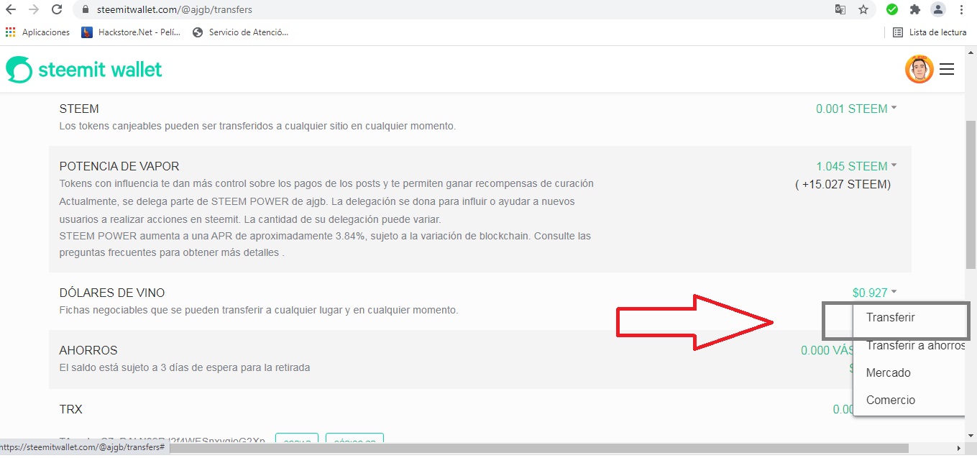This screenshot has height=458, width=977.
Task: Open the Chrome profile avatar
Action: coord(938,10)
